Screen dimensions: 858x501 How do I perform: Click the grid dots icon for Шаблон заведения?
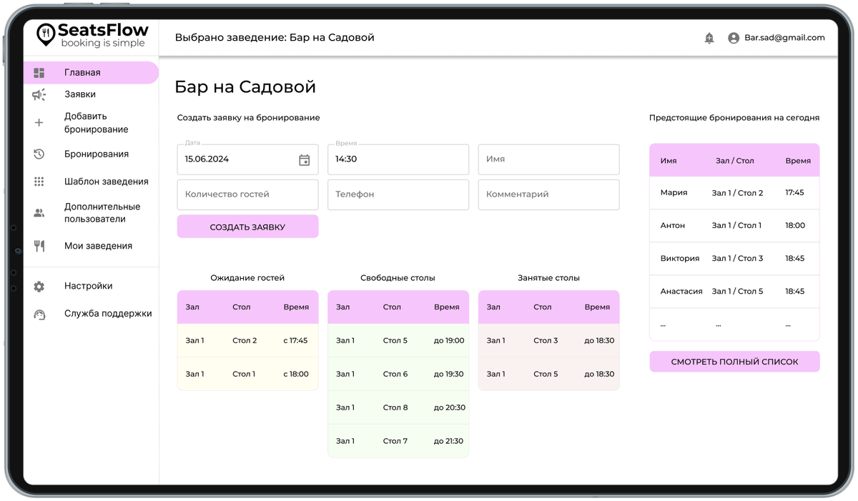tap(39, 182)
